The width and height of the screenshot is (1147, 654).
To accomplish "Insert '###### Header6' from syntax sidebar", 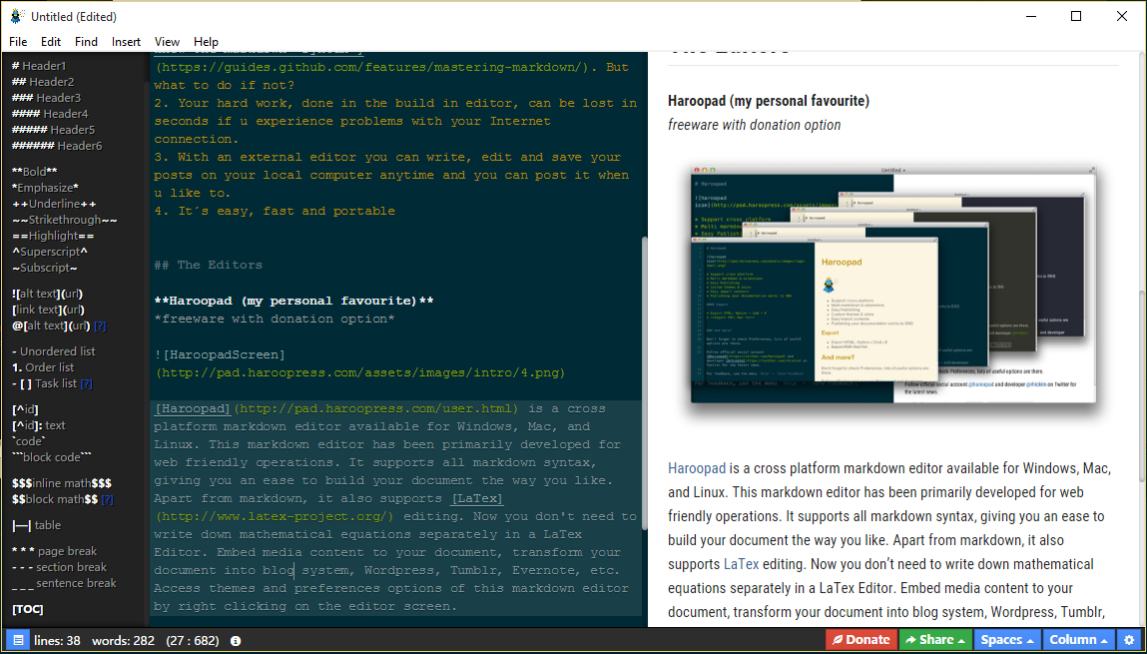I will pyautogui.click(x=57, y=147).
